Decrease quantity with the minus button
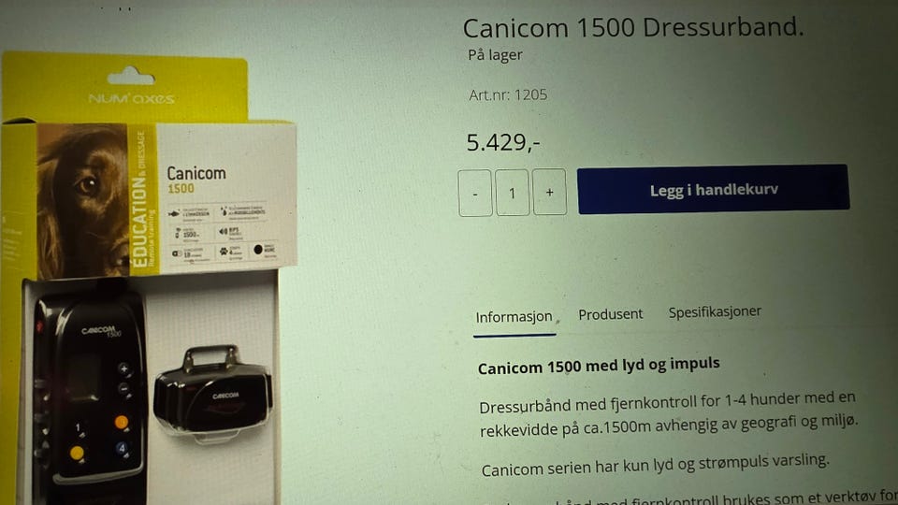 tap(475, 193)
